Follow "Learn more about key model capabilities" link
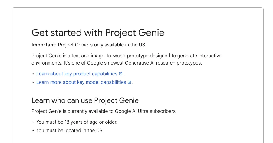The height and width of the screenshot is (143, 273). [81, 82]
